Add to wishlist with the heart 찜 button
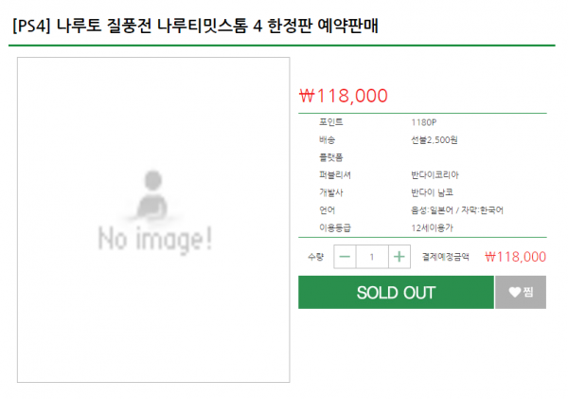Image resolution: width=568 pixels, height=399 pixels. tap(520, 292)
